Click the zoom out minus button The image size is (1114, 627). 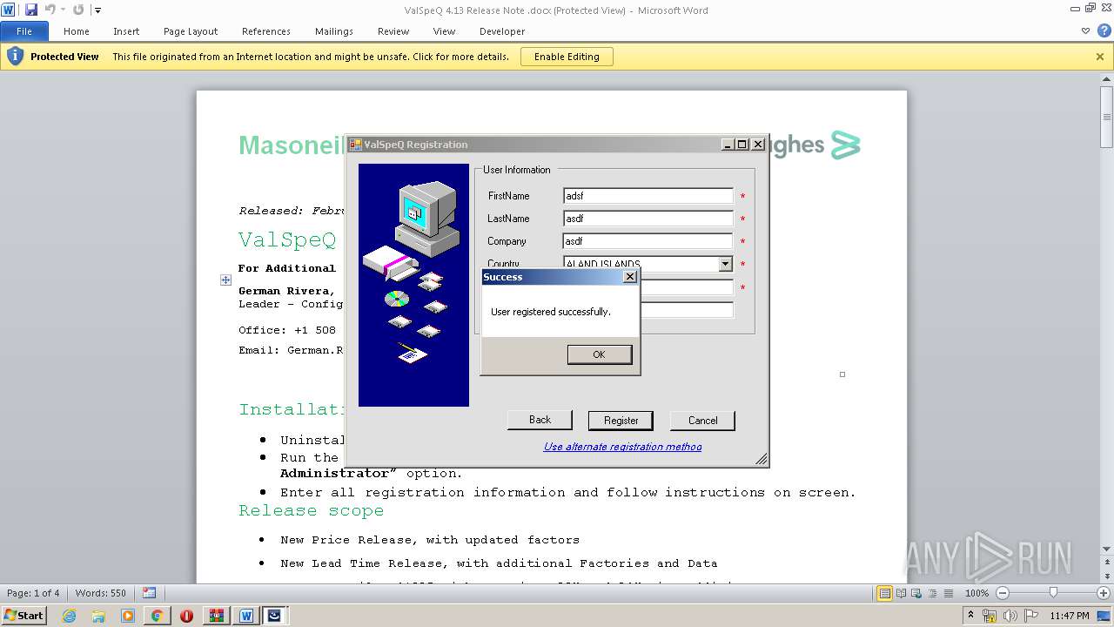[1003, 593]
